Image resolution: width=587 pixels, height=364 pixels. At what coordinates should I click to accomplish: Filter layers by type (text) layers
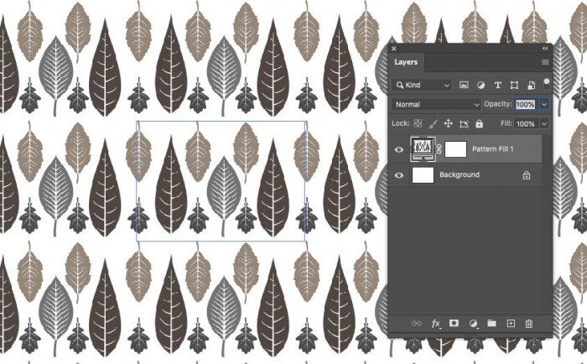point(497,85)
